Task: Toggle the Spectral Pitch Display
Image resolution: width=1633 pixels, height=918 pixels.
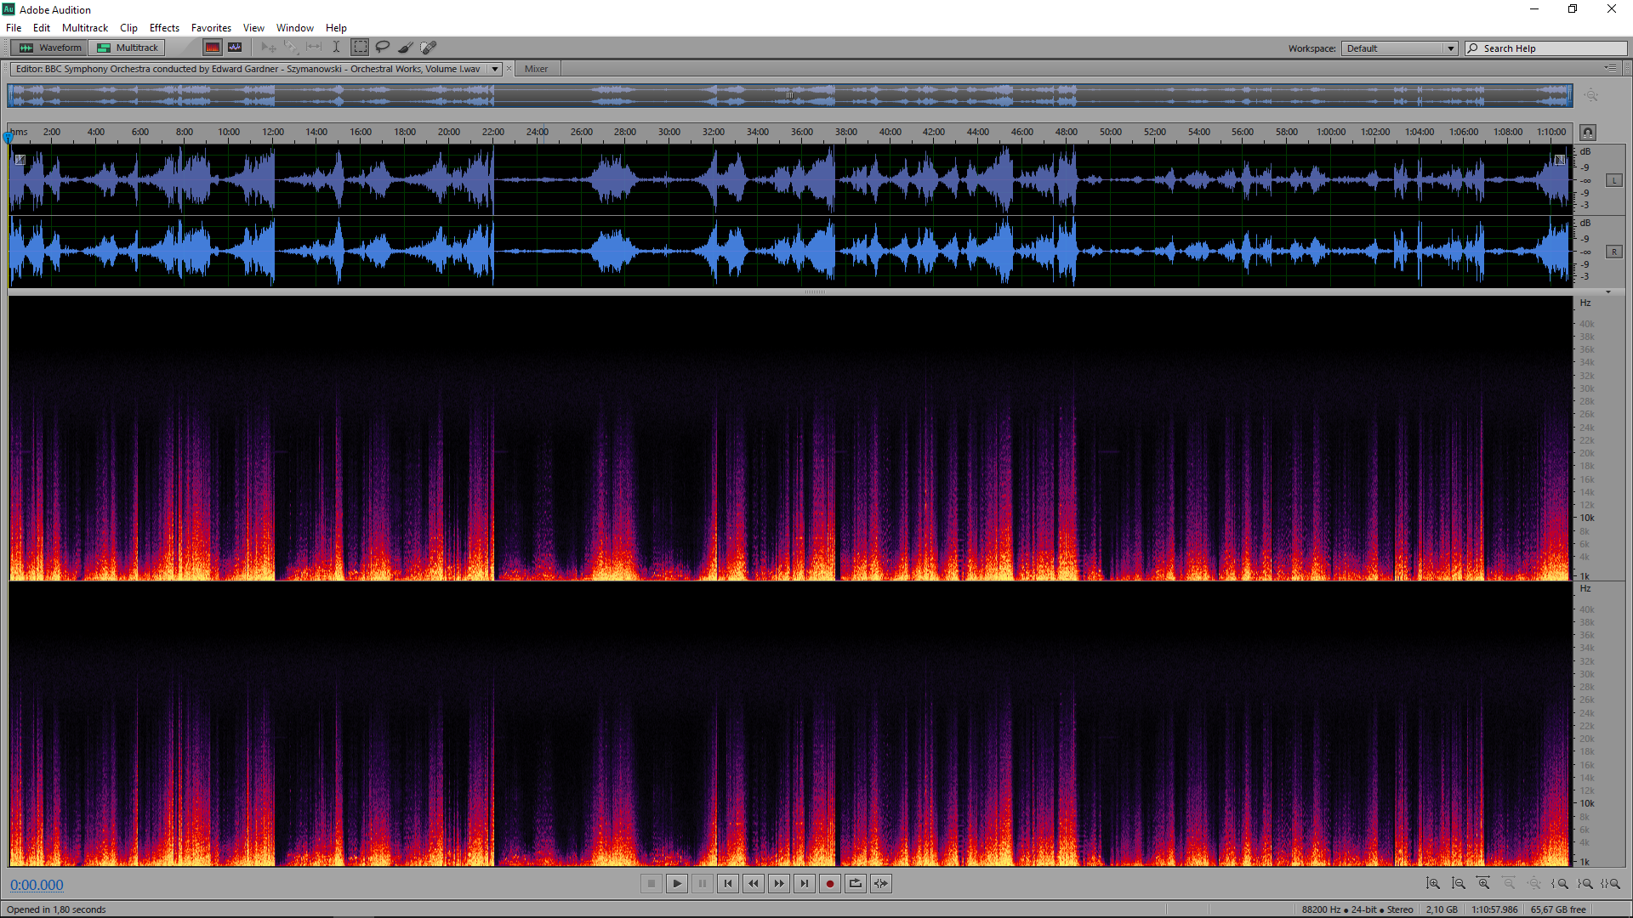Action: point(235,48)
